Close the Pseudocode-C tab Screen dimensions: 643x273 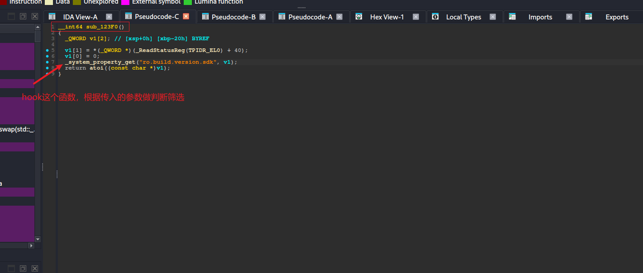[186, 17]
